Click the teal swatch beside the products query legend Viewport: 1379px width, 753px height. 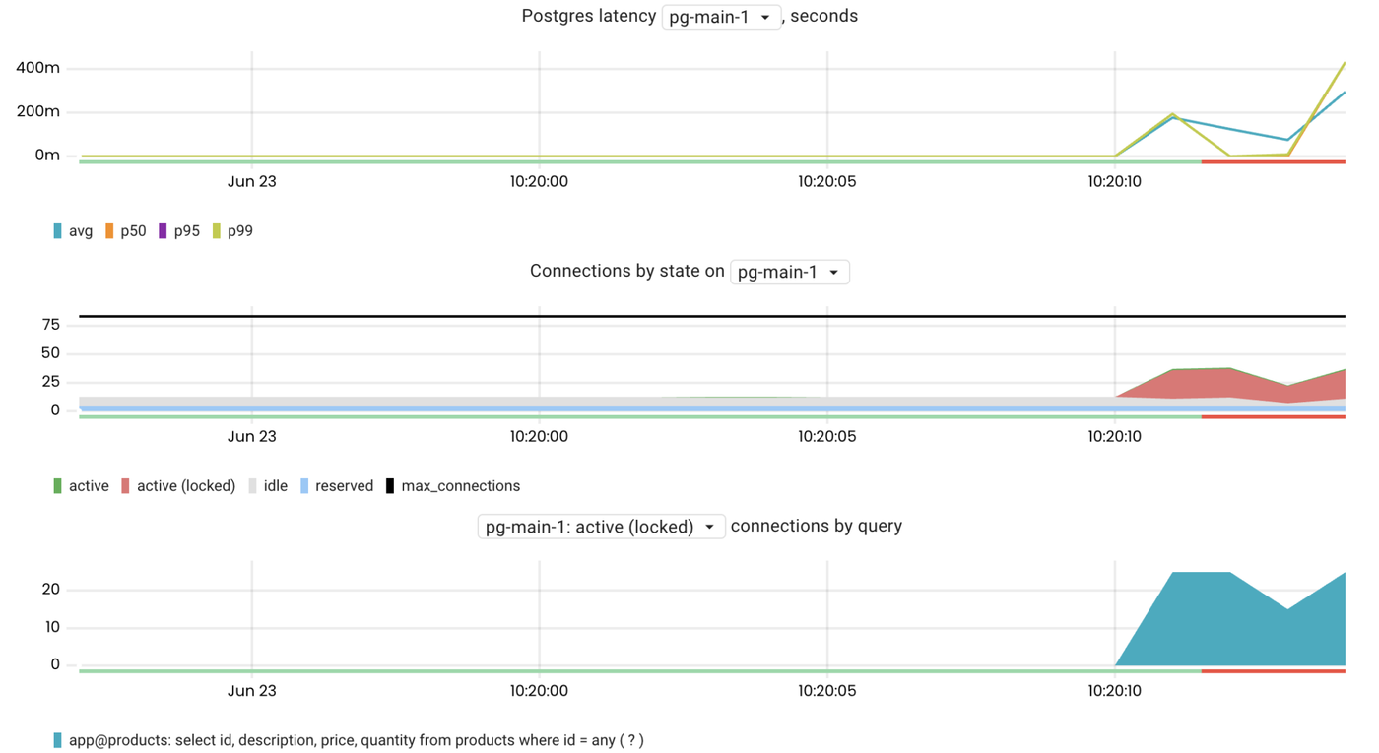[x=57, y=740]
